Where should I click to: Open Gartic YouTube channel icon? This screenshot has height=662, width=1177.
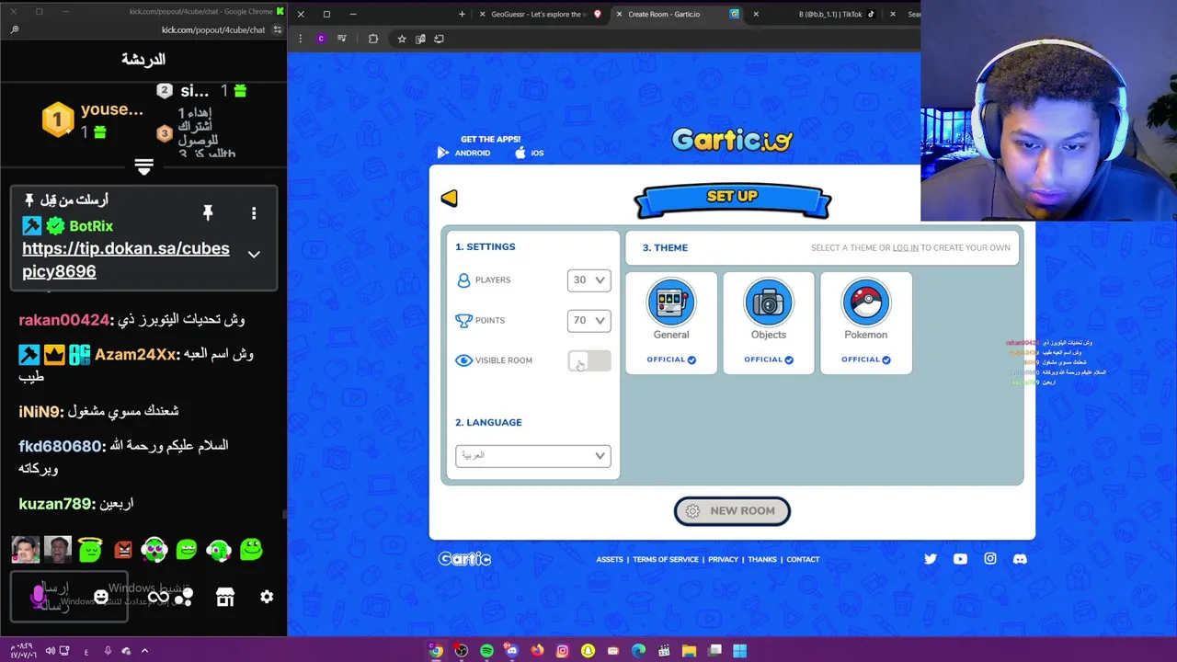click(960, 559)
